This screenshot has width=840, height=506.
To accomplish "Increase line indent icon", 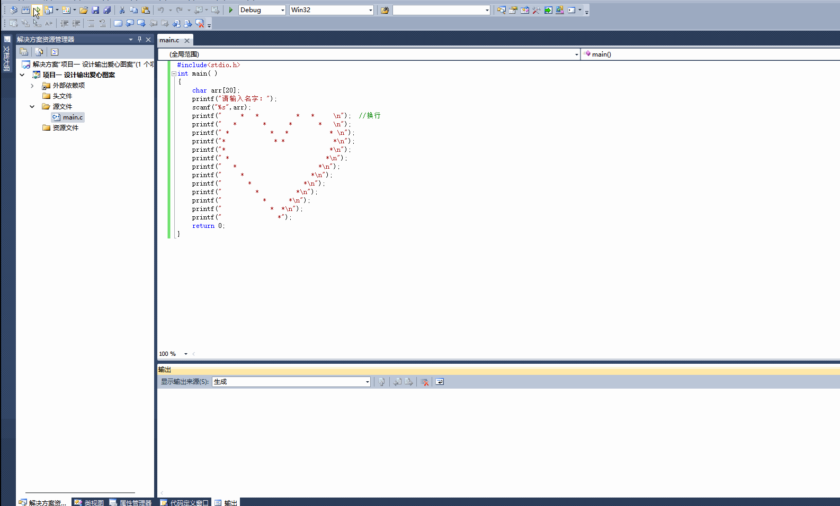I will (76, 23).
